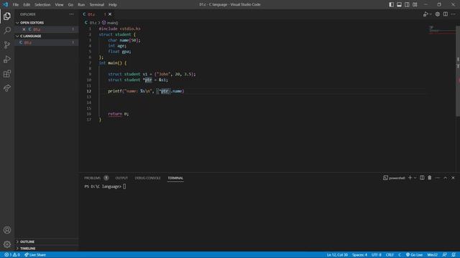Viewport: 460px width, 258px height.
Task: Open the Accounts icon in activity bar
Action: pos(7,230)
